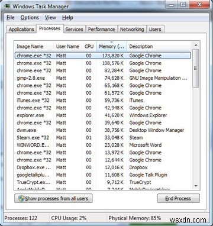Viewport: 213px width, 226px height.
Task: Select the chrome.exe row using 173,820 K
Action: [x=103, y=56]
